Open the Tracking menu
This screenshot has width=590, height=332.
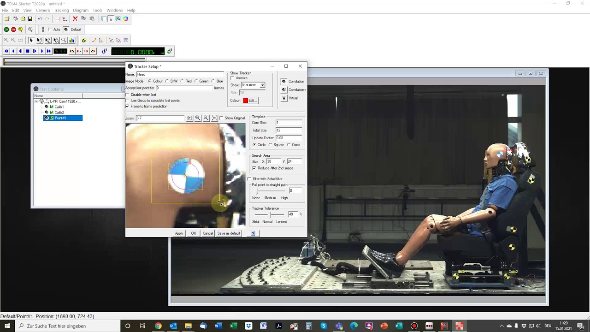pyautogui.click(x=61, y=10)
